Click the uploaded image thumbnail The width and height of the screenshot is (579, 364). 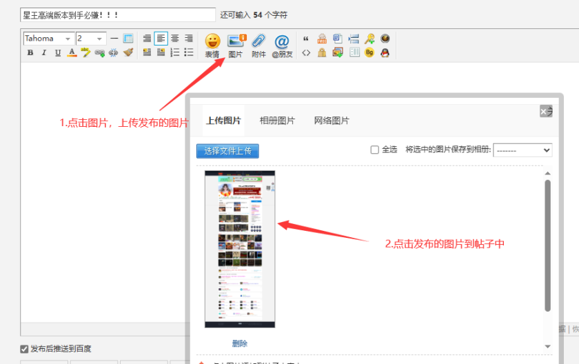tap(240, 249)
